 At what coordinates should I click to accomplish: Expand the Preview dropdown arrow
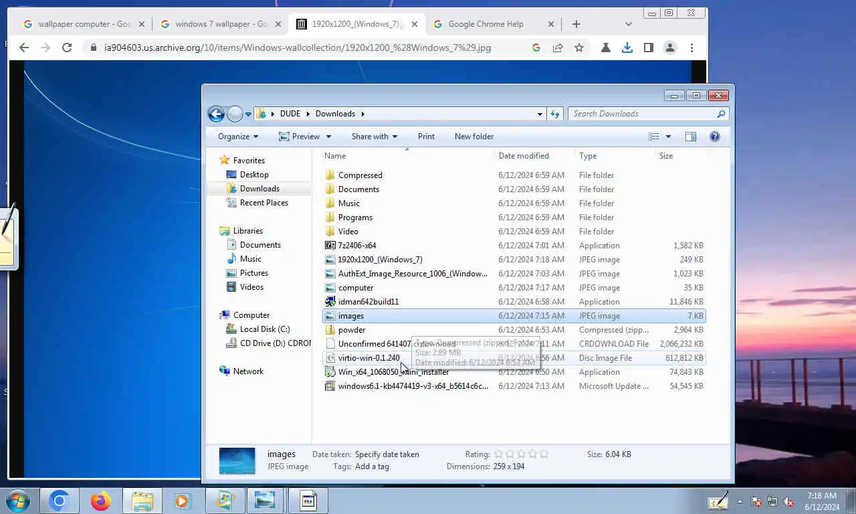tap(328, 137)
